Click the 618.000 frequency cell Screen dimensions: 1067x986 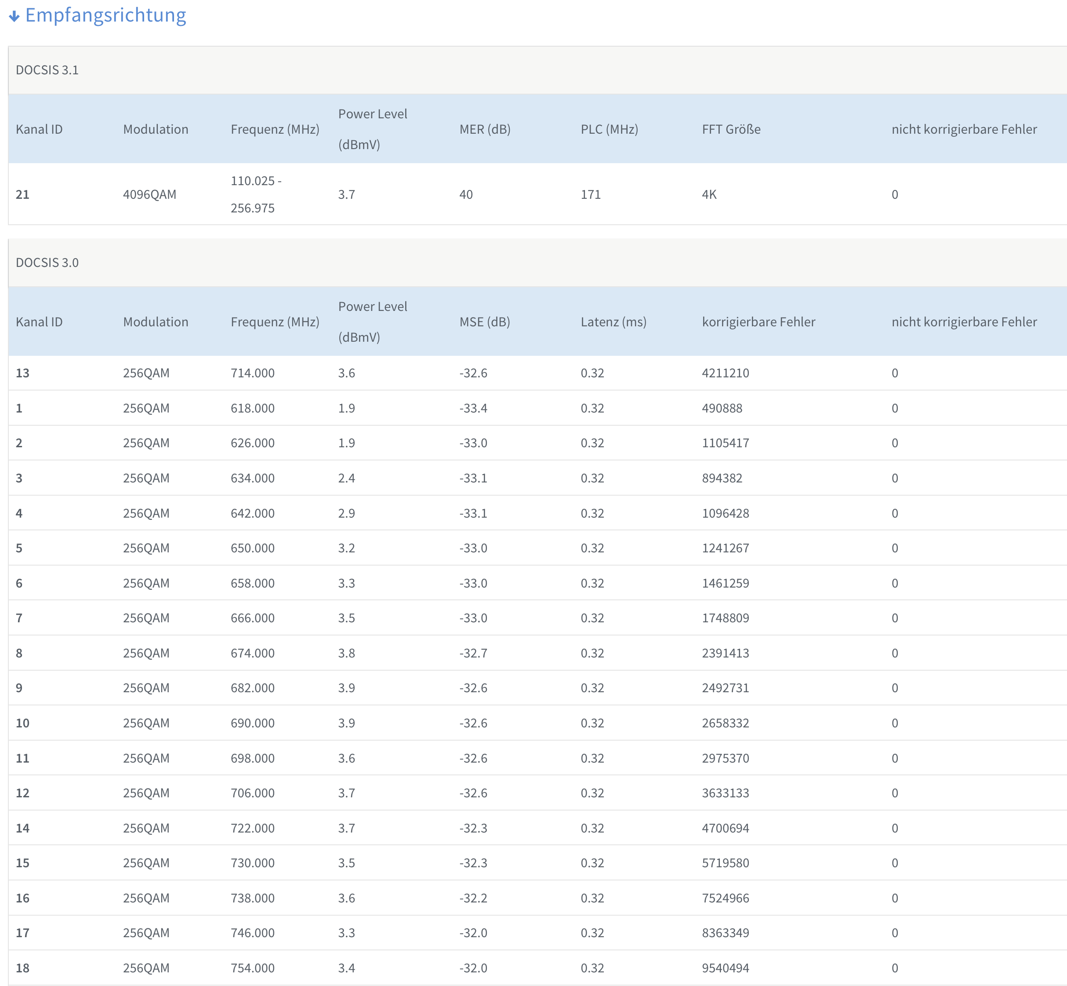tap(252, 408)
